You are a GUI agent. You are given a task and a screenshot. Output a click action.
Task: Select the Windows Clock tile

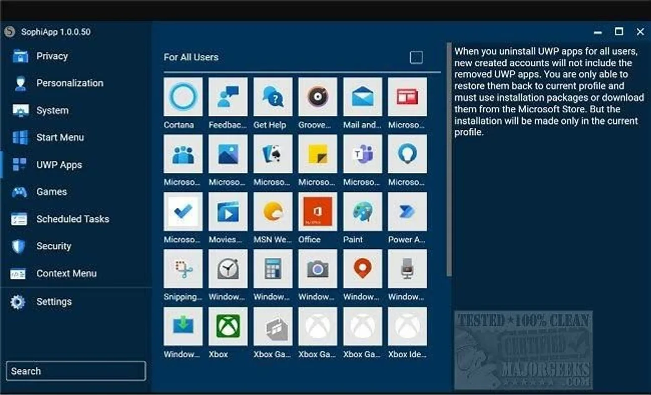point(228,269)
